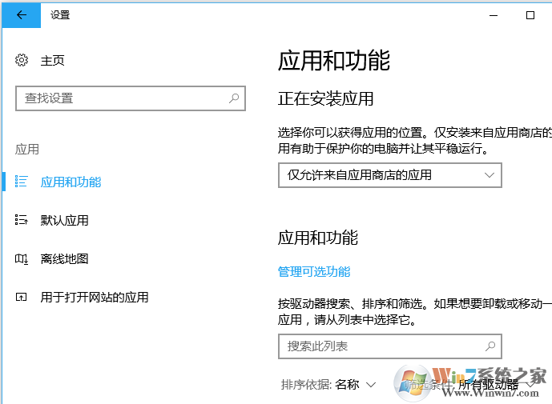
Task: Click the magnifier icon in 查找设置 box
Action: tap(234, 98)
